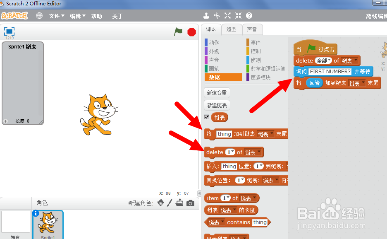This screenshot has width=387, height=239.
Task: Click thing field in 插入 block
Action: (229, 167)
